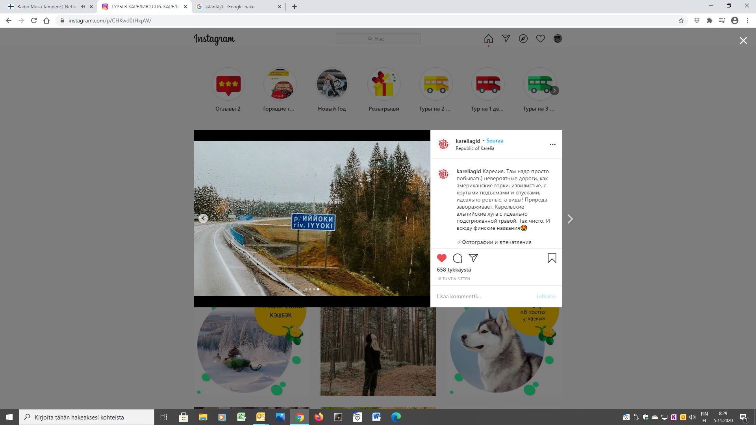Open the Chrome extensions puzzle menu
Screen dimensions: 756x425
[710, 20]
